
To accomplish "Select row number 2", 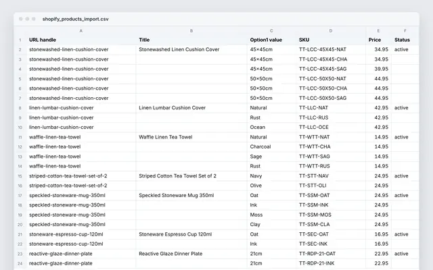I will pos(20,49).
